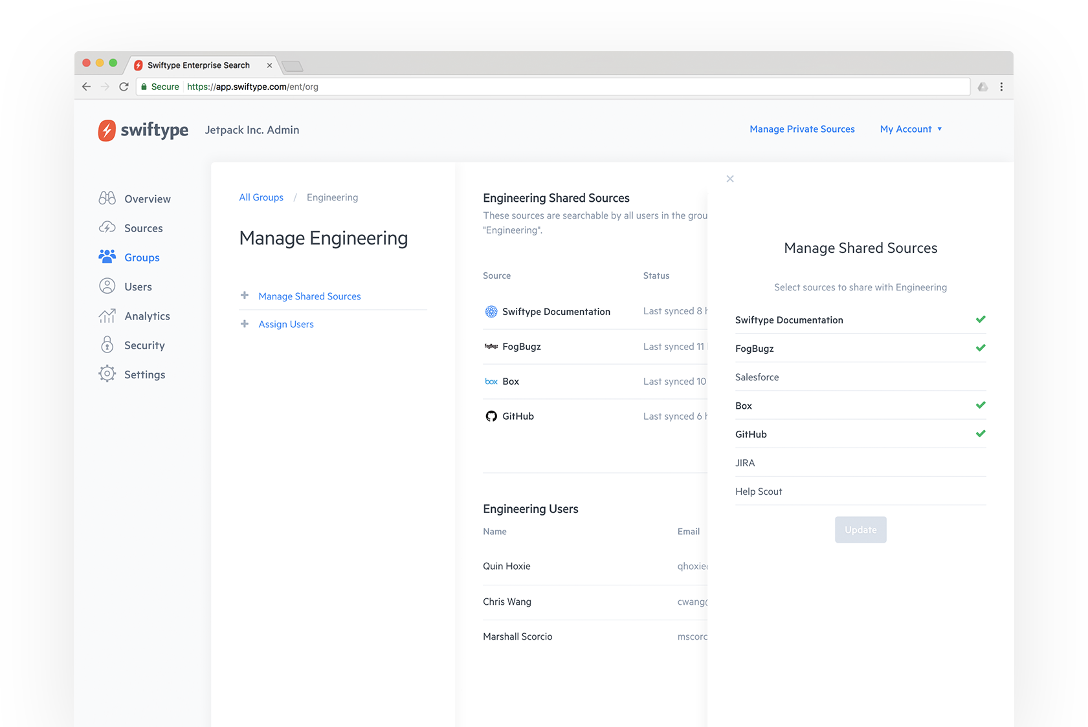Switch to the Swiftype Enterprise Search browser tab
This screenshot has width=1088, height=727.
[199, 65]
